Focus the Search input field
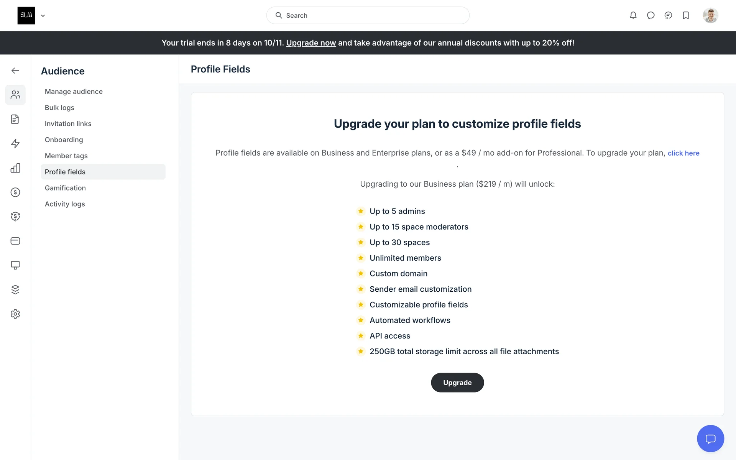Image resolution: width=736 pixels, height=460 pixels. coord(368,15)
